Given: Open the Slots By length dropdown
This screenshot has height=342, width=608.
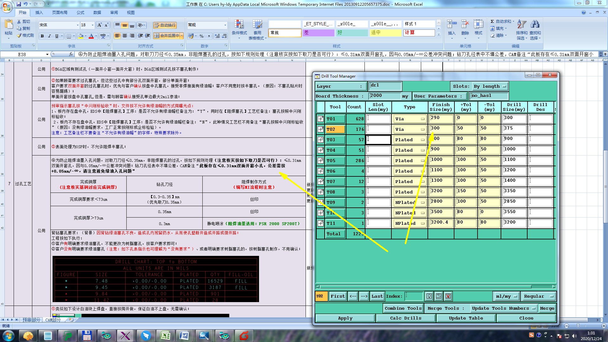Looking at the screenshot, I should tap(491, 86).
